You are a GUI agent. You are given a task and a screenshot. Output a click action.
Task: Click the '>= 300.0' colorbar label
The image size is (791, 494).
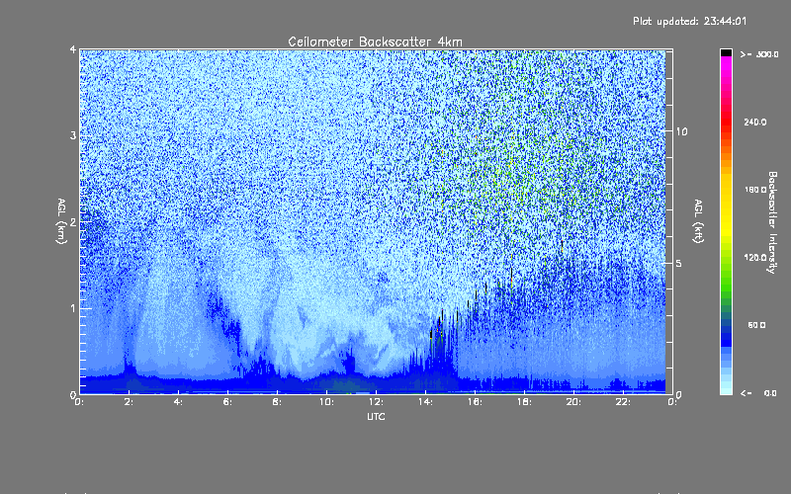coord(759,54)
